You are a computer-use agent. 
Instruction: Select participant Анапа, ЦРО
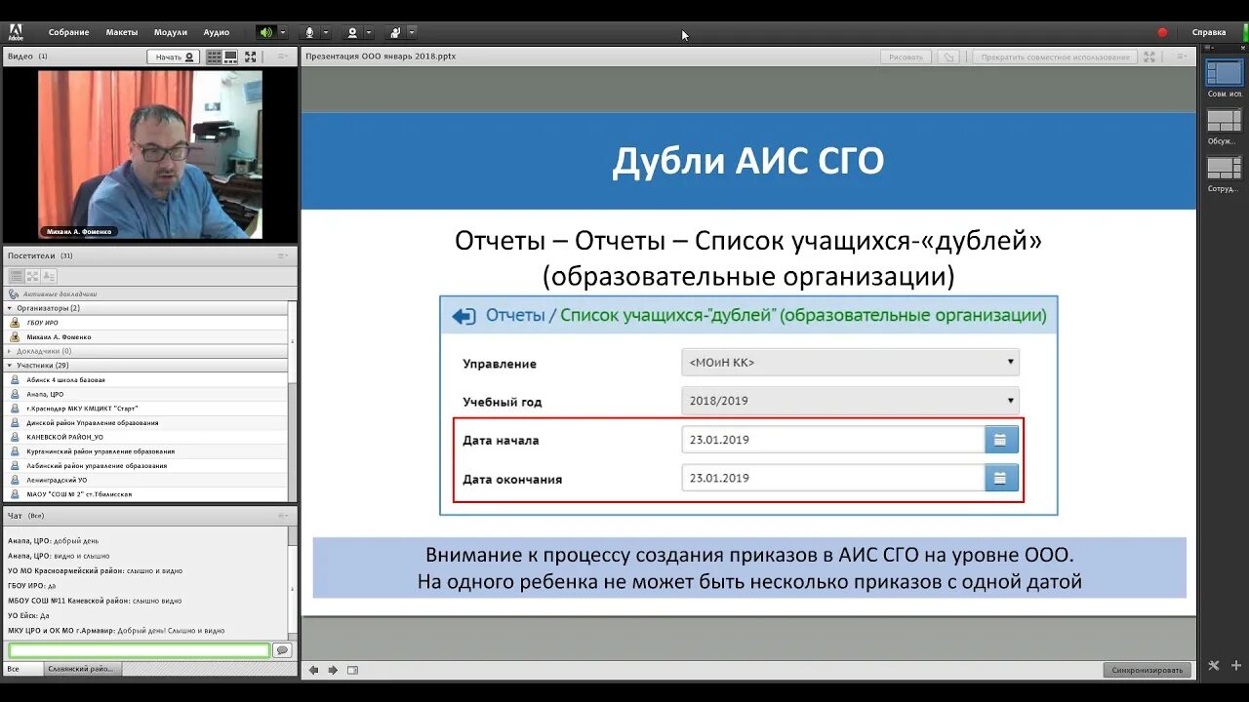[x=146, y=394]
